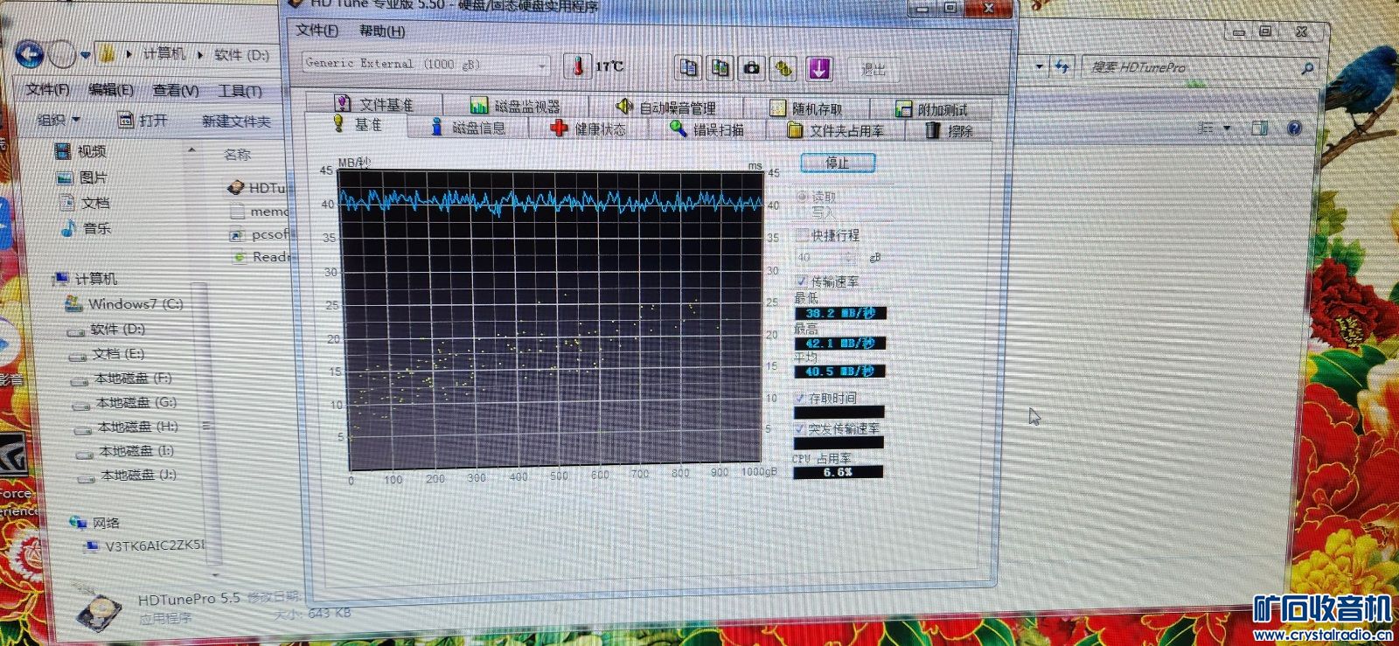
Task: Switch to the 文件夹占用率 tab
Action: pyautogui.click(x=837, y=130)
